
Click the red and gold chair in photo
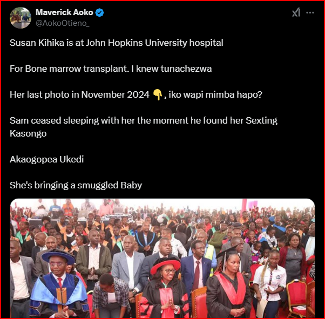point(296,297)
